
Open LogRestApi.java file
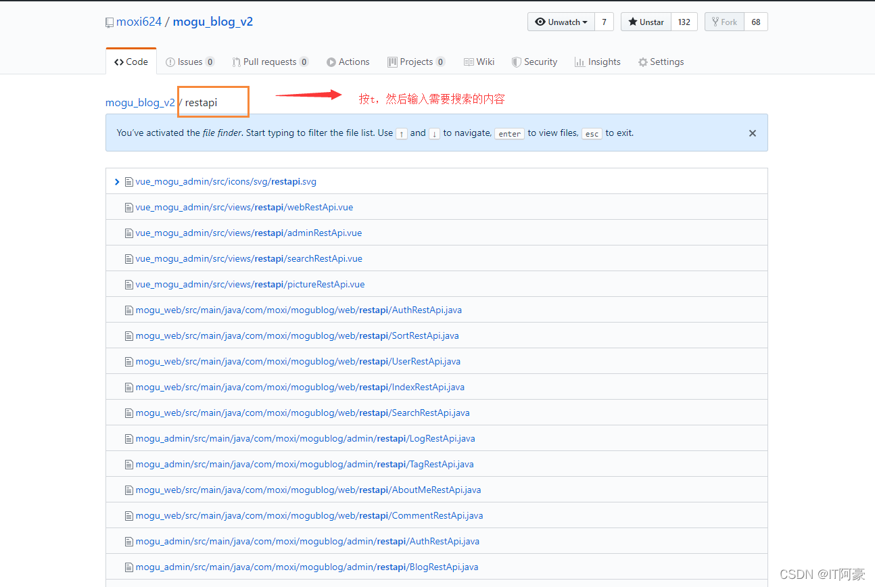pyautogui.click(x=305, y=438)
